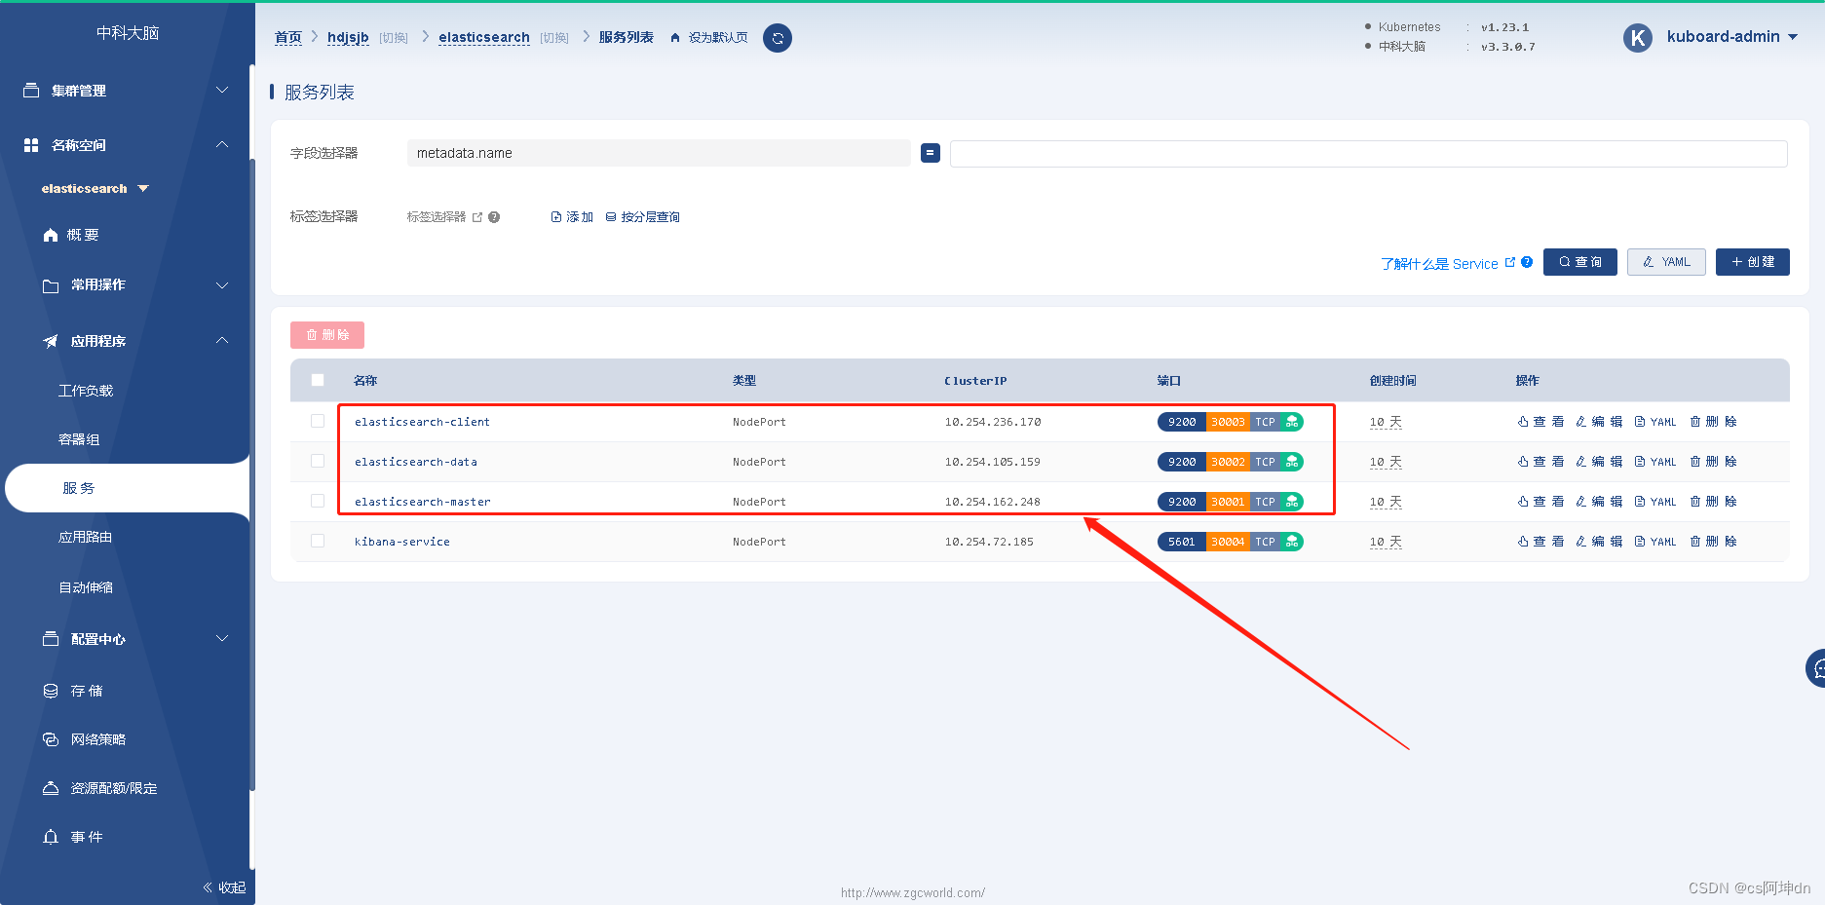Click the 集群管理 sidebar icon
Screen dimensions: 1825x905
[31, 90]
